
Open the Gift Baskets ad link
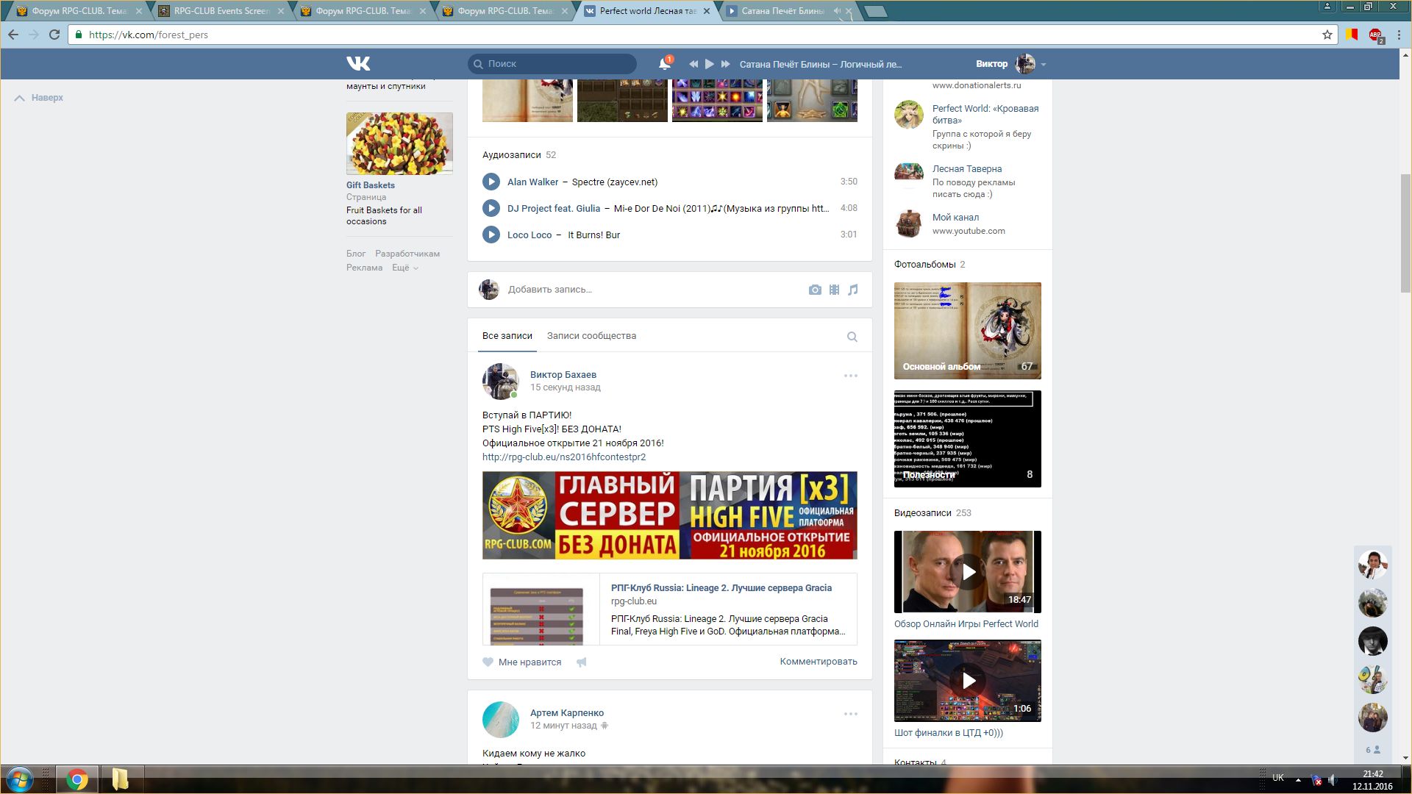coord(371,185)
